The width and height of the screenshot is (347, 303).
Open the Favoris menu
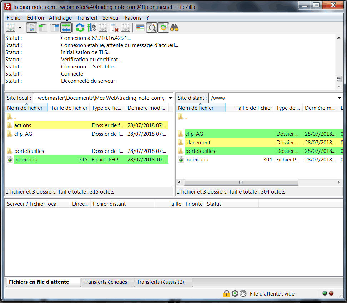click(133, 18)
